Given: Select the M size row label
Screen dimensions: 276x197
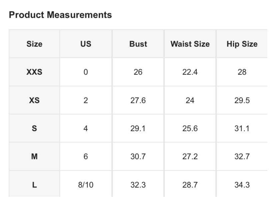Looking at the screenshot, I should (x=34, y=156).
